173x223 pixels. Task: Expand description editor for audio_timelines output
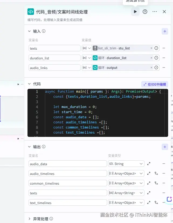point(149,173)
